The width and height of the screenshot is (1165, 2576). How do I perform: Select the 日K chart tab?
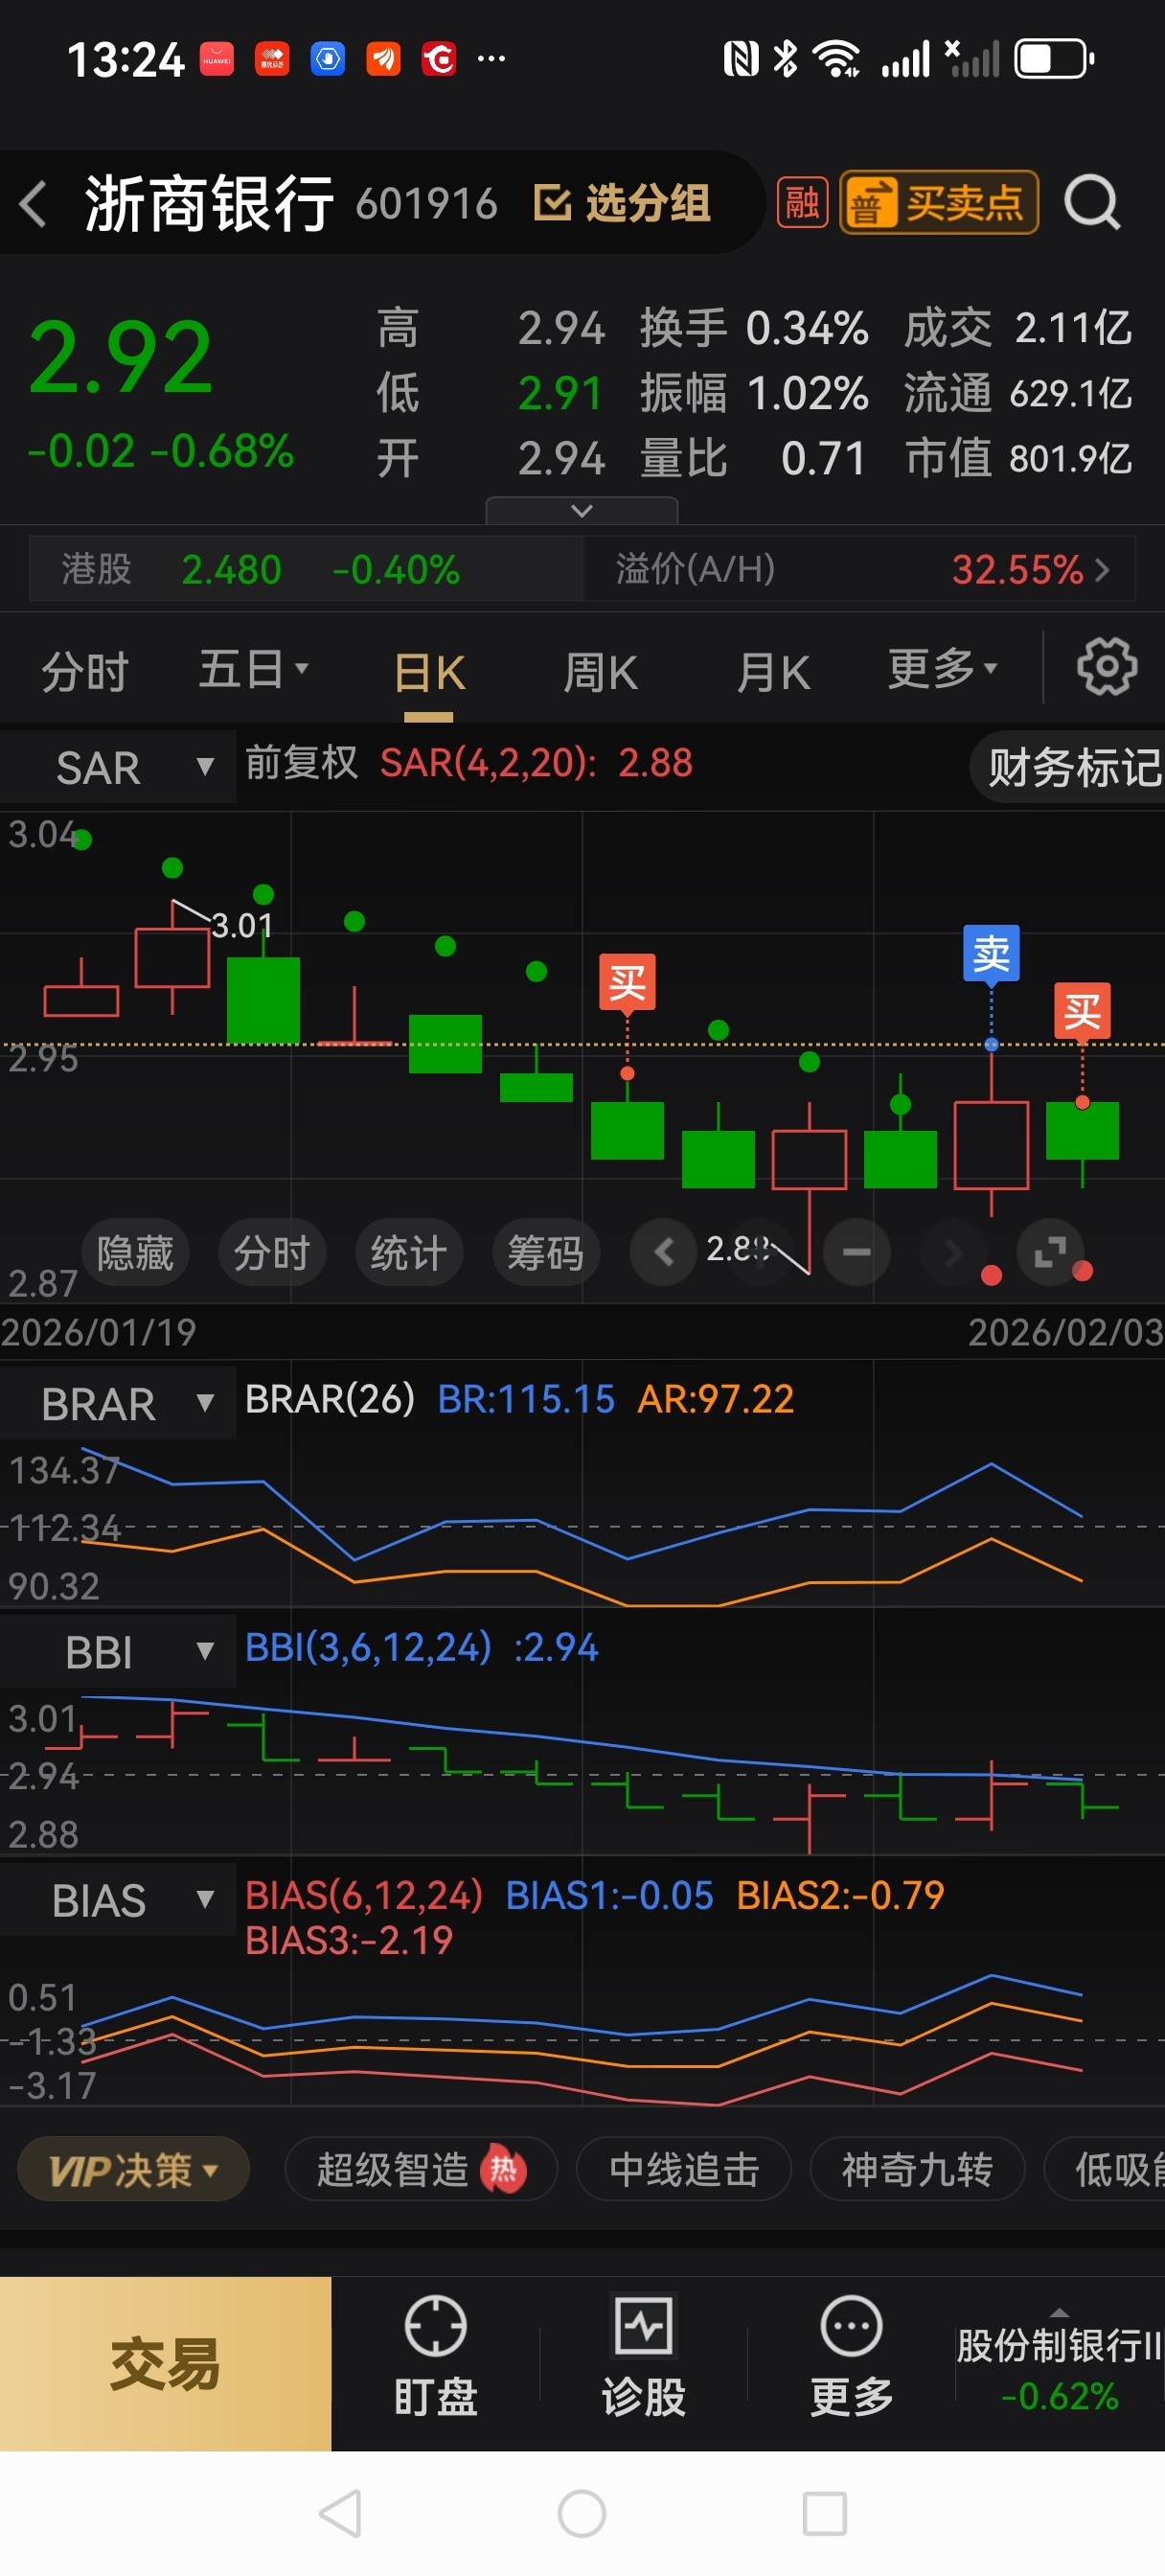tap(429, 673)
